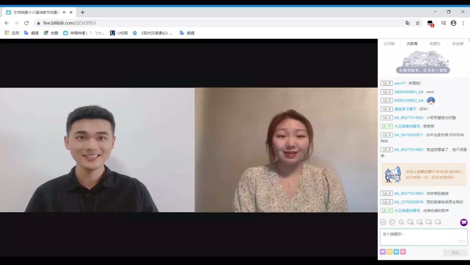Open the Chrome profile account menu
470x265 pixels.
(x=453, y=23)
